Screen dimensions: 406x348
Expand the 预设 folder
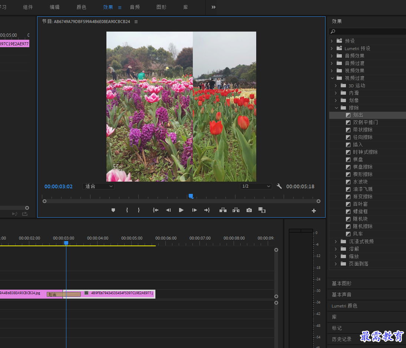click(332, 41)
